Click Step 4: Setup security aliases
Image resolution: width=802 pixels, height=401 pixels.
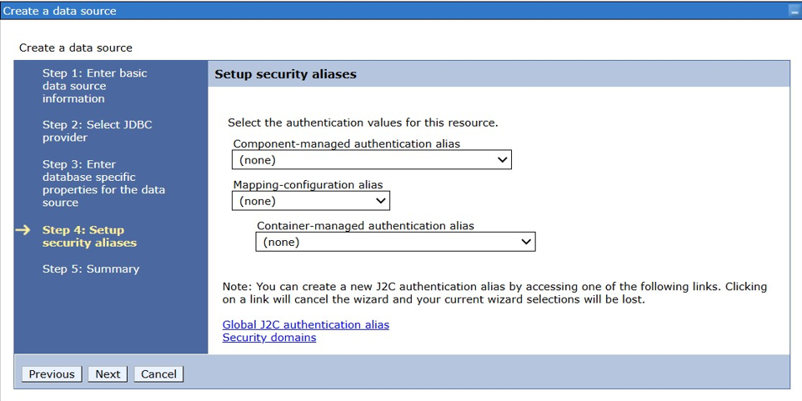click(89, 237)
